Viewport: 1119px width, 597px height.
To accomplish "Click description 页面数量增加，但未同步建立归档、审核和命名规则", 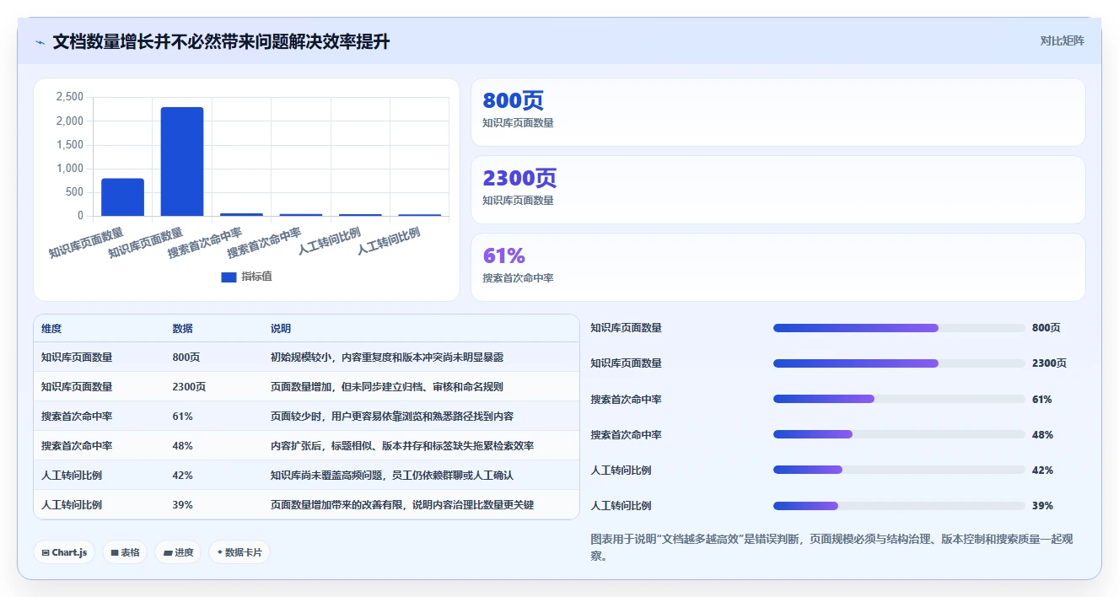I will 387,387.
